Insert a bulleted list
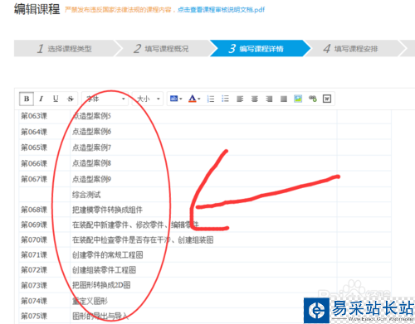The width and height of the screenshot is (415, 324). coord(225,99)
